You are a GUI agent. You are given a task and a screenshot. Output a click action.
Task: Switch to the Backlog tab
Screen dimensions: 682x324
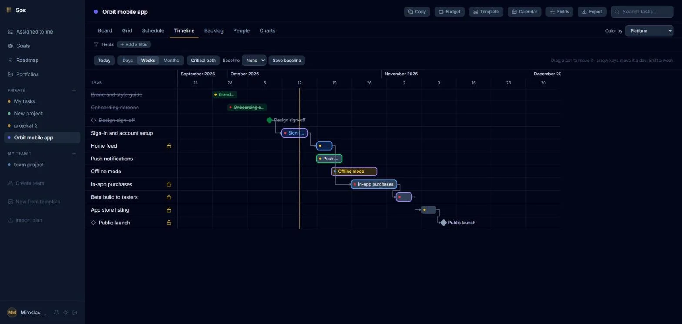coord(214,30)
